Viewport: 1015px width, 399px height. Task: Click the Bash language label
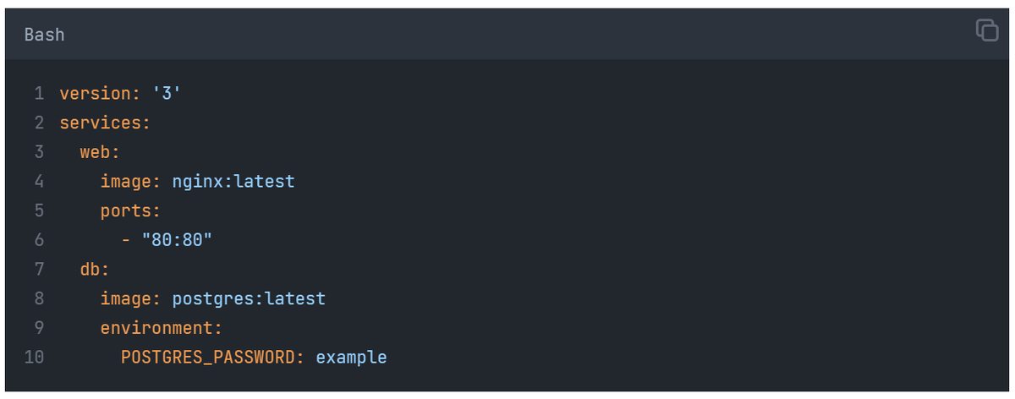tap(44, 35)
